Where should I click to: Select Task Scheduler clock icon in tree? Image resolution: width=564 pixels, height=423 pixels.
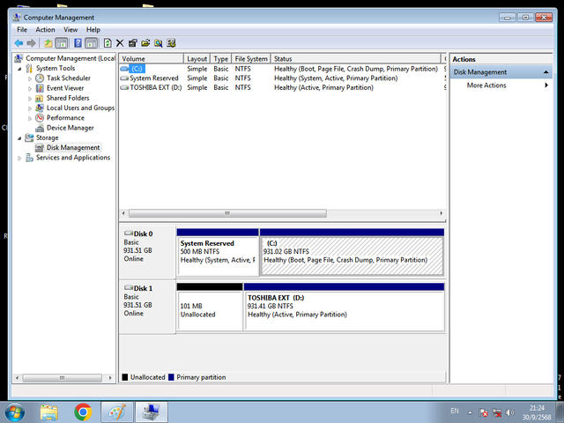pos(40,78)
